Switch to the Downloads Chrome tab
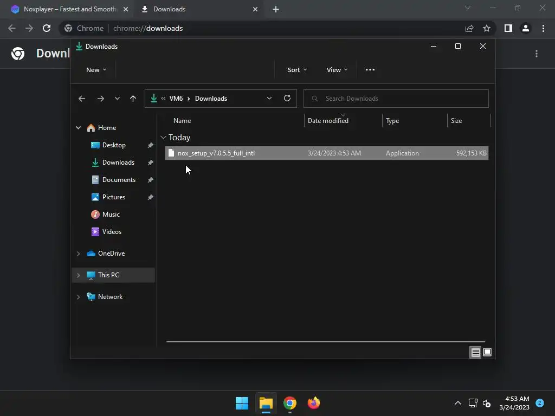555x416 pixels. [x=198, y=9]
